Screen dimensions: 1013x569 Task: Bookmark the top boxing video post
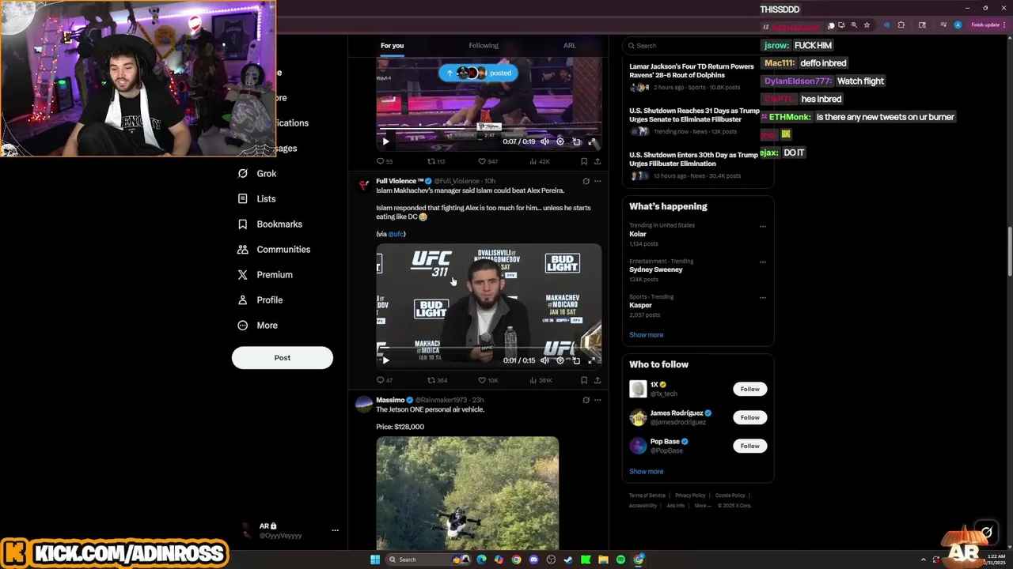584,161
